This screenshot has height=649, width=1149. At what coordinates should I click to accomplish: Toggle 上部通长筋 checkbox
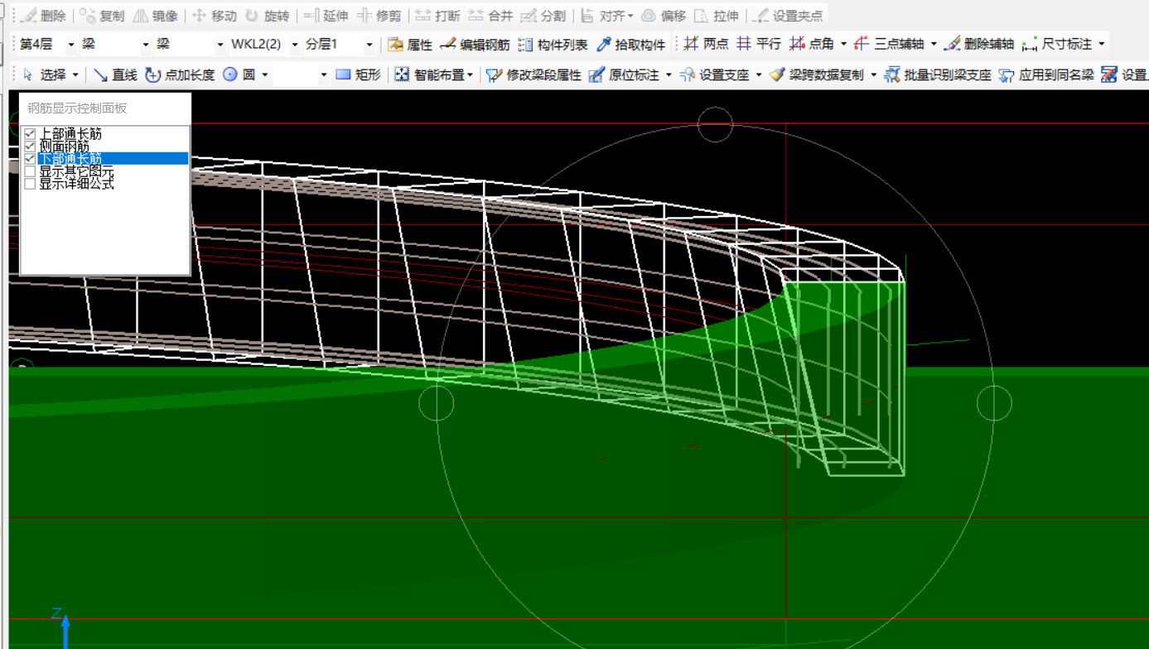[x=30, y=133]
